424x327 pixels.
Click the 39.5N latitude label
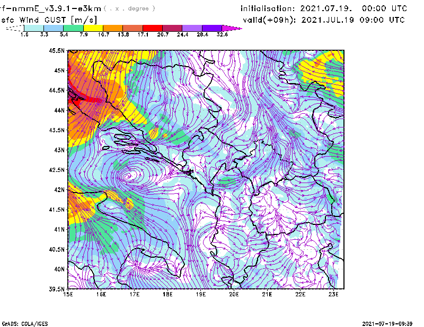click(57, 289)
